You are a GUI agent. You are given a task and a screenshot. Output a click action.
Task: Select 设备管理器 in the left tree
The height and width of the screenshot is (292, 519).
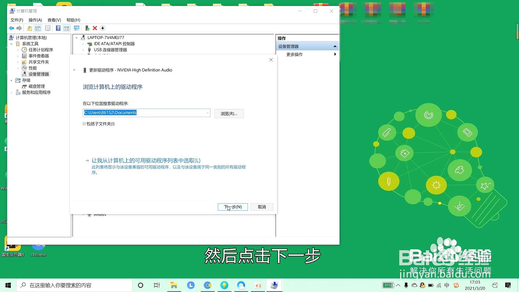(39, 74)
